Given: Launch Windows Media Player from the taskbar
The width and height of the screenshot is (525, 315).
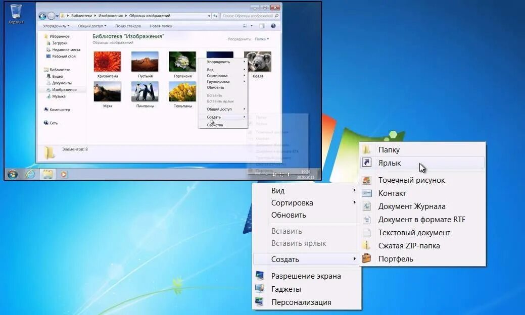Looking at the screenshot, I should tap(64, 174).
